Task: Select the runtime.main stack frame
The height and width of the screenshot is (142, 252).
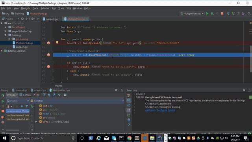Action: [x=18, y=115]
